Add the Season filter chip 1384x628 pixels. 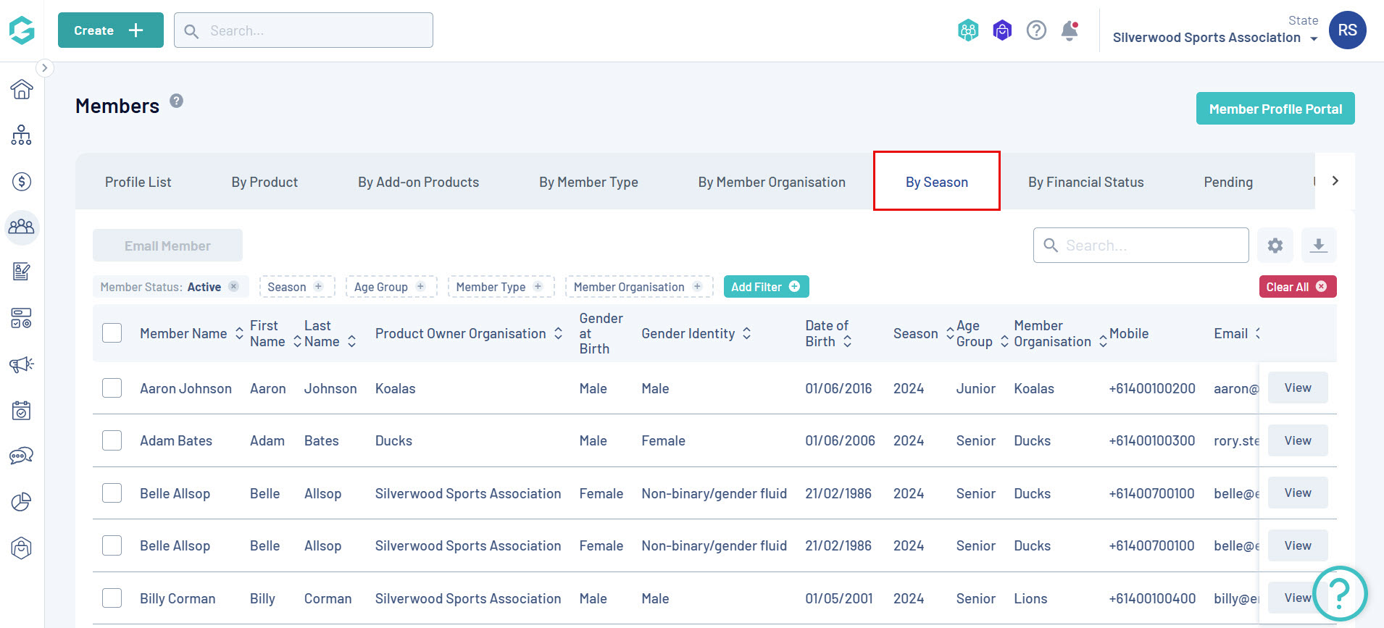297,287
